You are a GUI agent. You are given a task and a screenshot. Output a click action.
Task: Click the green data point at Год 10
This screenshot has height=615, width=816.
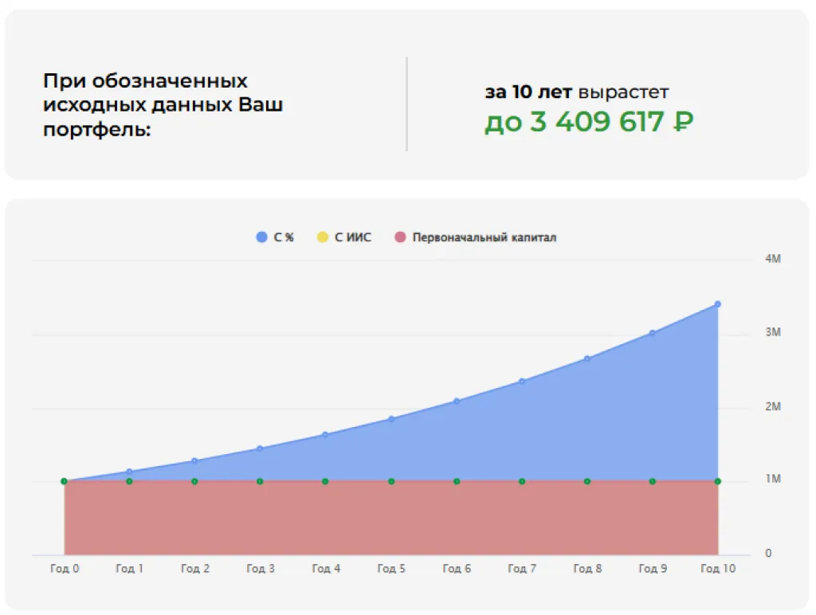[717, 481]
